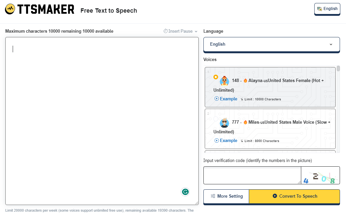This screenshot has height=213, width=346.
Task: Click the Alayna United States Female voice name
Action: point(269,85)
